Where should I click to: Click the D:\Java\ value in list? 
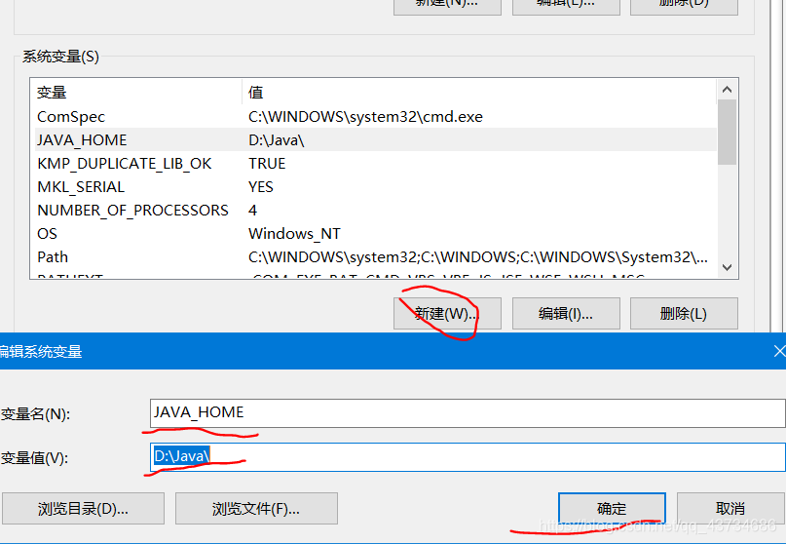coord(277,140)
